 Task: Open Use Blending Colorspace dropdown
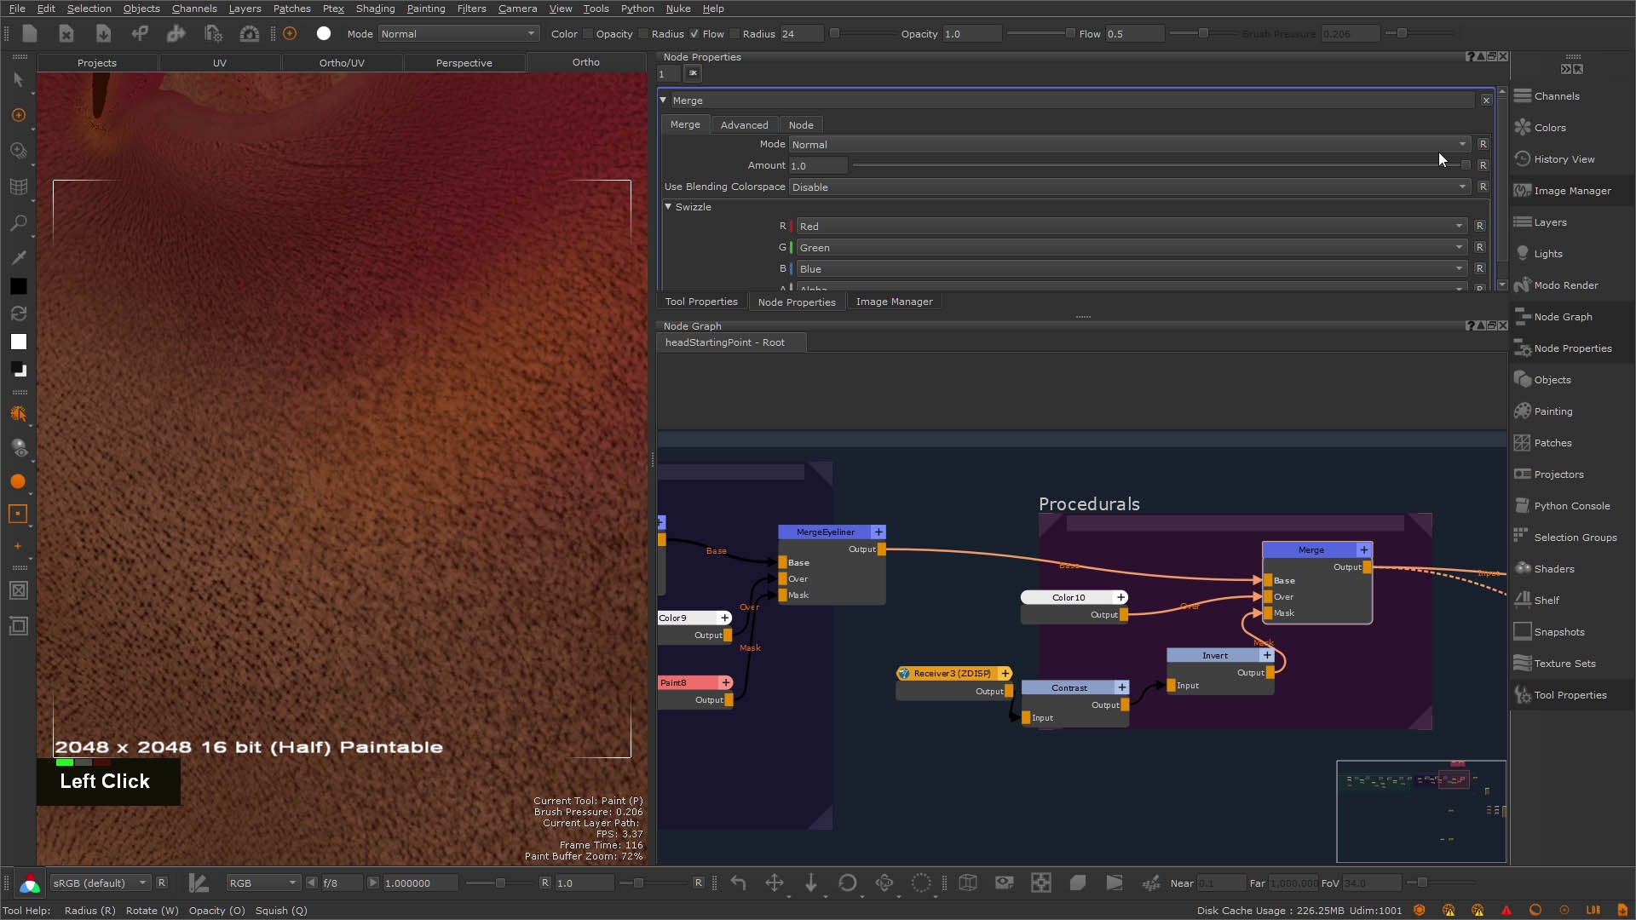point(1129,187)
